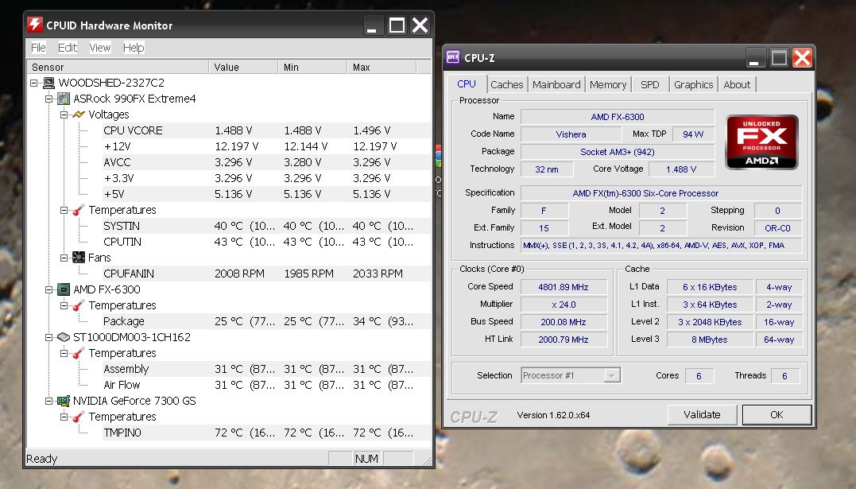Collapse the NVIDIA GeForce 7300 GS node
The width and height of the screenshot is (856, 489).
point(48,401)
